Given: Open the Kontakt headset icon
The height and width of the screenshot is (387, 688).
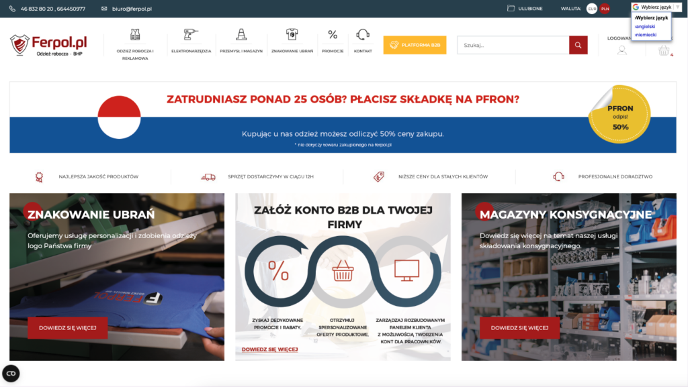Looking at the screenshot, I should pos(363,35).
